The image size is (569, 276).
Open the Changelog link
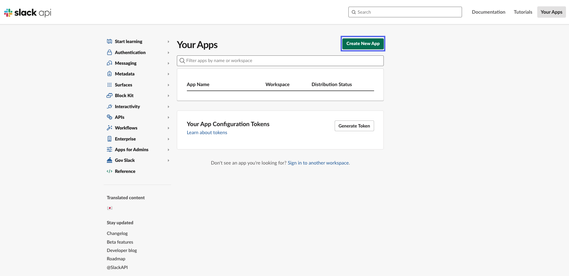[117, 233]
